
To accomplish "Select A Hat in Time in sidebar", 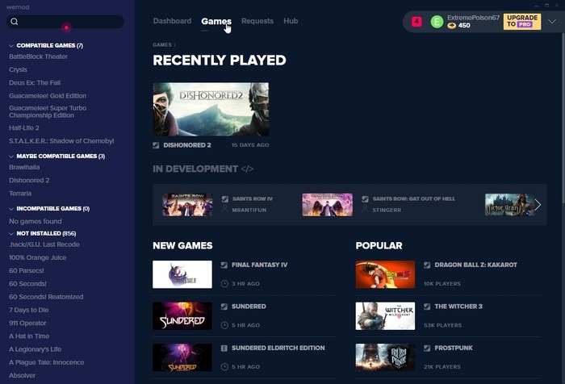I will (x=29, y=336).
